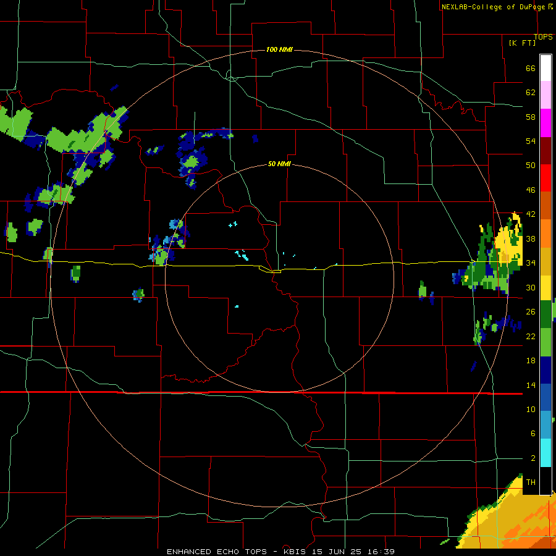Click the black TH legend swatch
The height and width of the screenshot is (556, 556).
pyautogui.click(x=545, y=481)
